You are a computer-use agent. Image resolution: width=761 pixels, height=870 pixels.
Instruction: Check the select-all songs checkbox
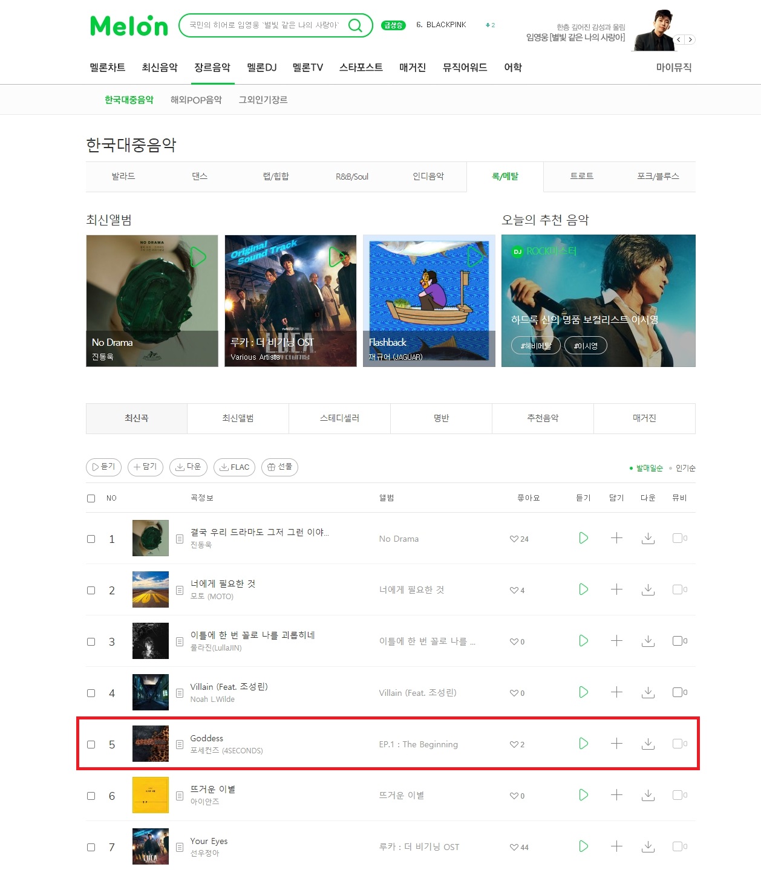point(91,498)
